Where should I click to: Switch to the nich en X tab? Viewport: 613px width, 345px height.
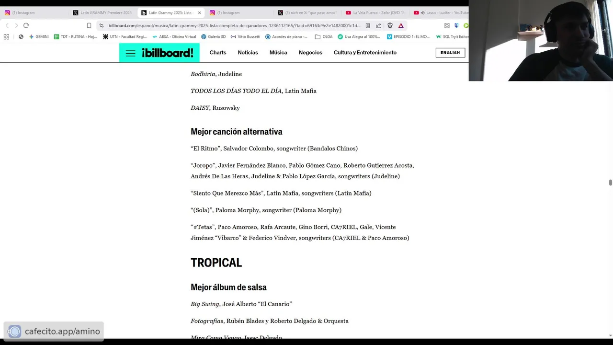point(307,13)
